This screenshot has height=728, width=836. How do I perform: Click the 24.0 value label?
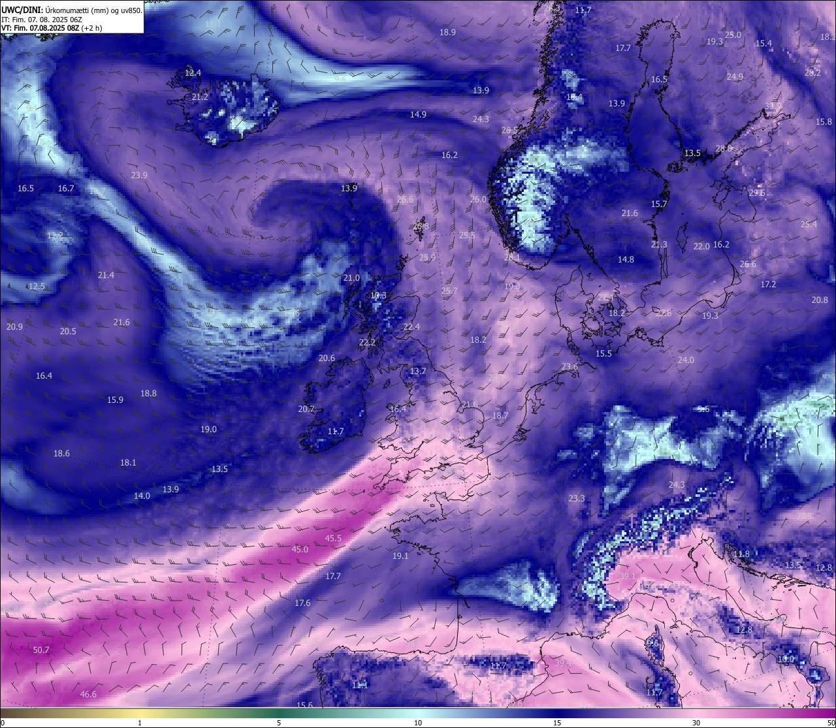(x=686, y=360)
